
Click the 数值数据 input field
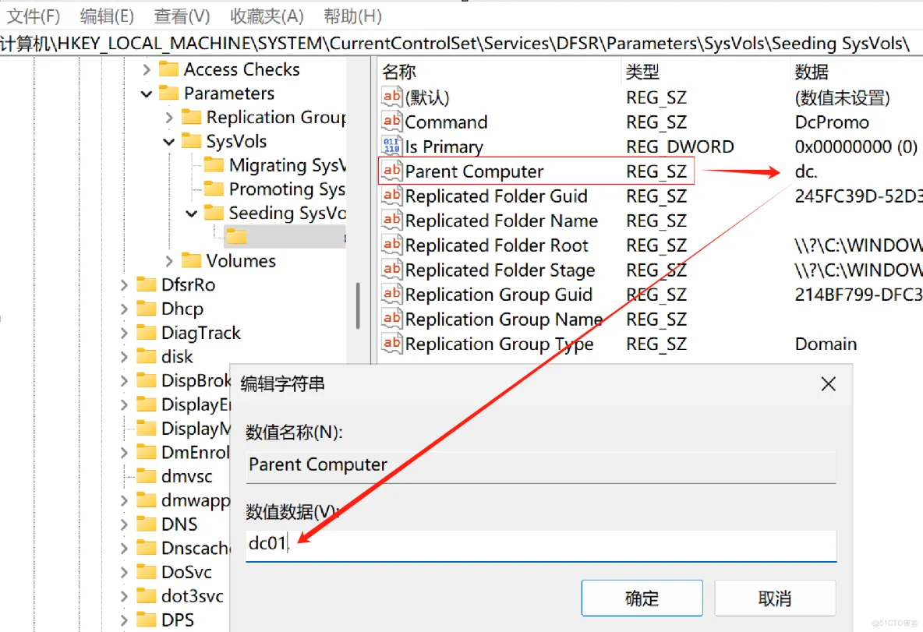540,545
